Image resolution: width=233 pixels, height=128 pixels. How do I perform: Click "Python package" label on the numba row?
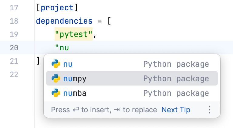[x=176, y=93]
